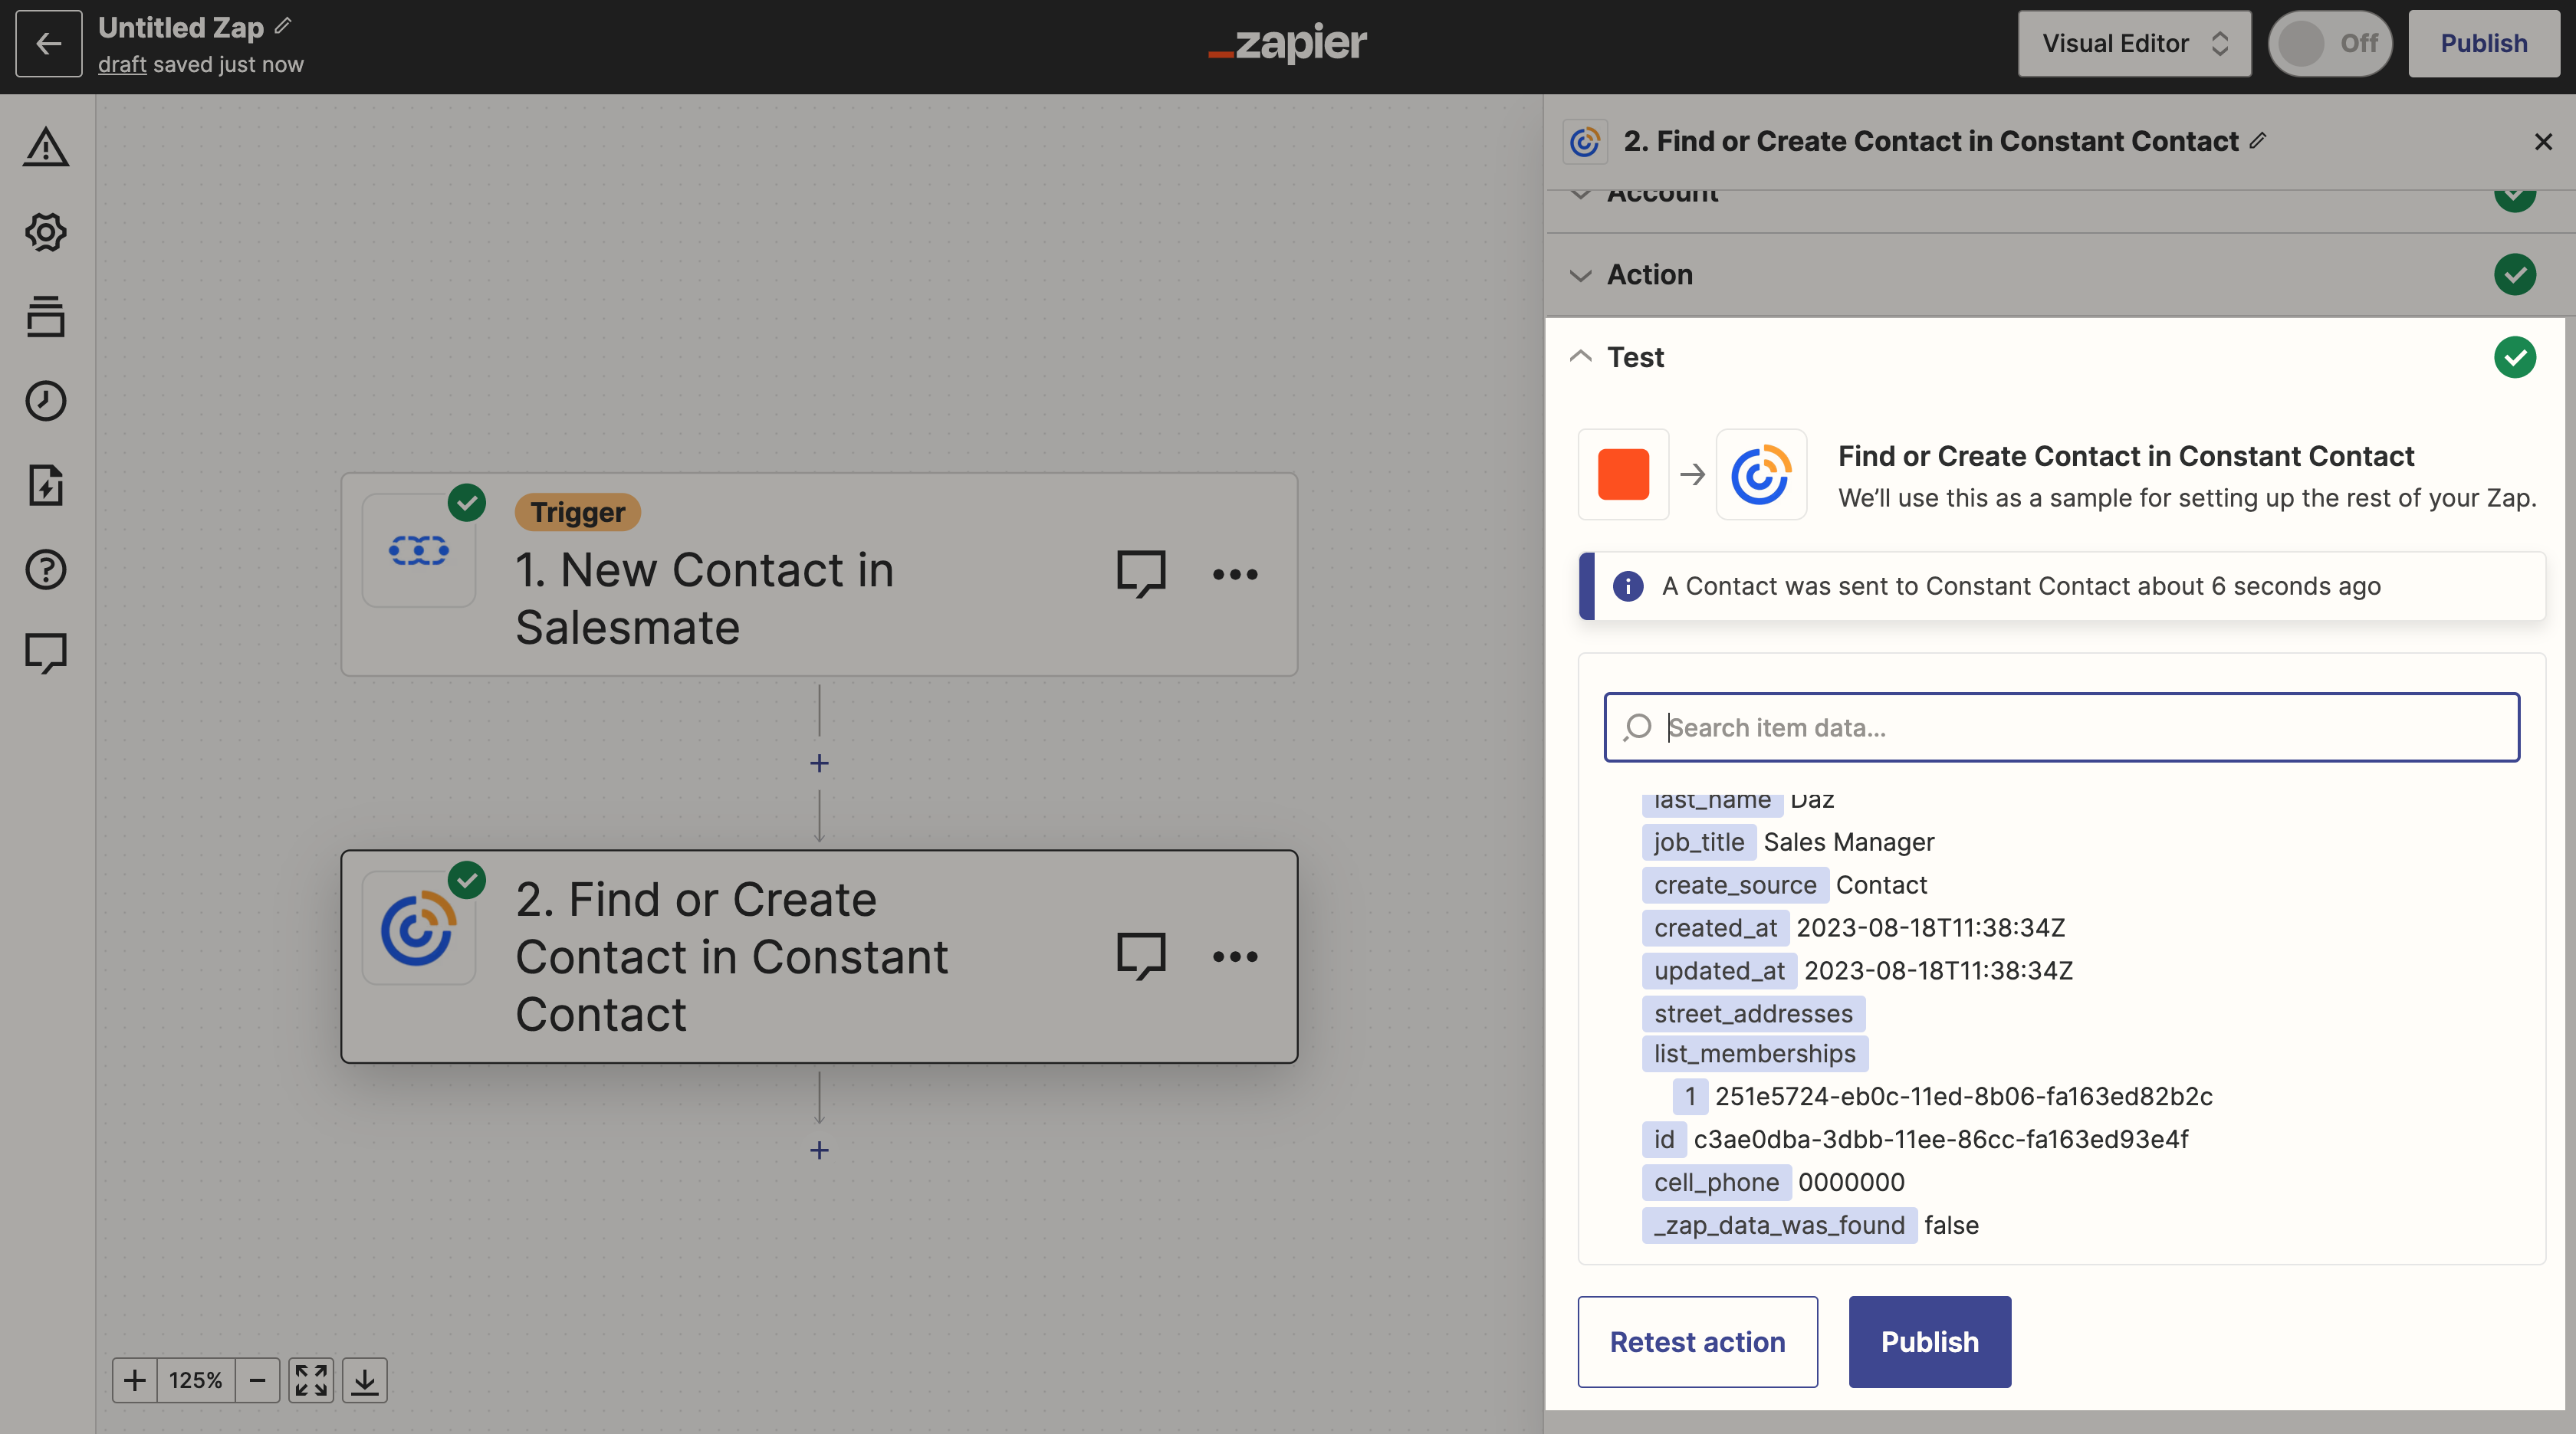Select the Salesmate trigger step card
2576x1434 pixels.
(x=819, y=574)
